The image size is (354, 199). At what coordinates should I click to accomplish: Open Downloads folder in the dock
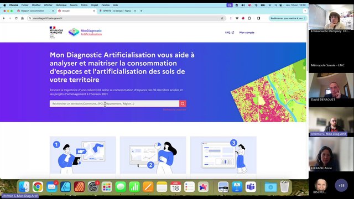[270, 187]
